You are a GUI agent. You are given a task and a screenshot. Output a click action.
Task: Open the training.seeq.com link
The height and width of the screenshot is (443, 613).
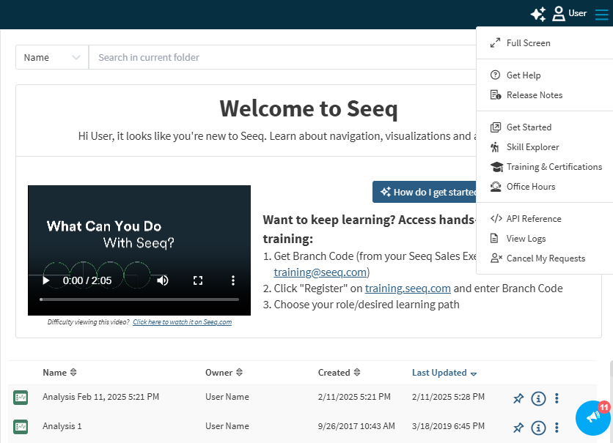tap(408, 288)
